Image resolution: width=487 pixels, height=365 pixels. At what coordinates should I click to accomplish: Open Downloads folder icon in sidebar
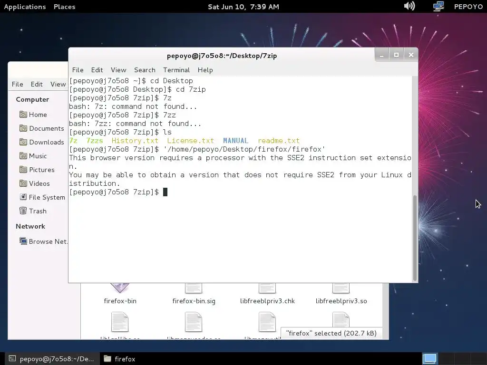[x=23, y=142]
